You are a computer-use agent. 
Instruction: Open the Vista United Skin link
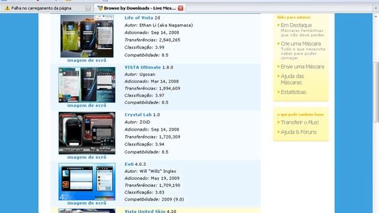[x=144, y=211]
